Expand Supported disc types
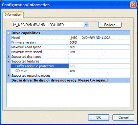This screenshot has height=125, width=138. click(9, 57)
